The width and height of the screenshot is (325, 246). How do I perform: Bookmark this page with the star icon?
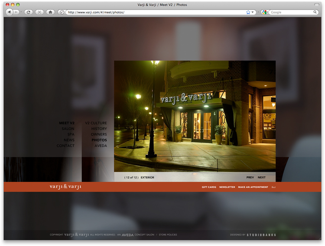pyautogui.click(x=248, y=12)
